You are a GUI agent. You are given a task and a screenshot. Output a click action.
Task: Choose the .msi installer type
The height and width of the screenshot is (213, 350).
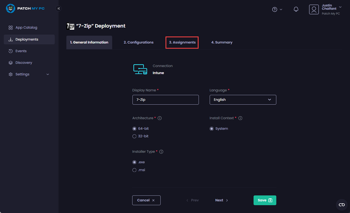pos(135,170)
